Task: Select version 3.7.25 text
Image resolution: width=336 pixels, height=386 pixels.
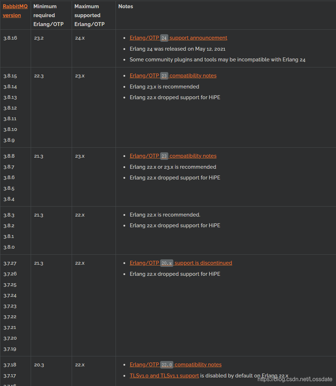Action: click(x=10, y=285)
